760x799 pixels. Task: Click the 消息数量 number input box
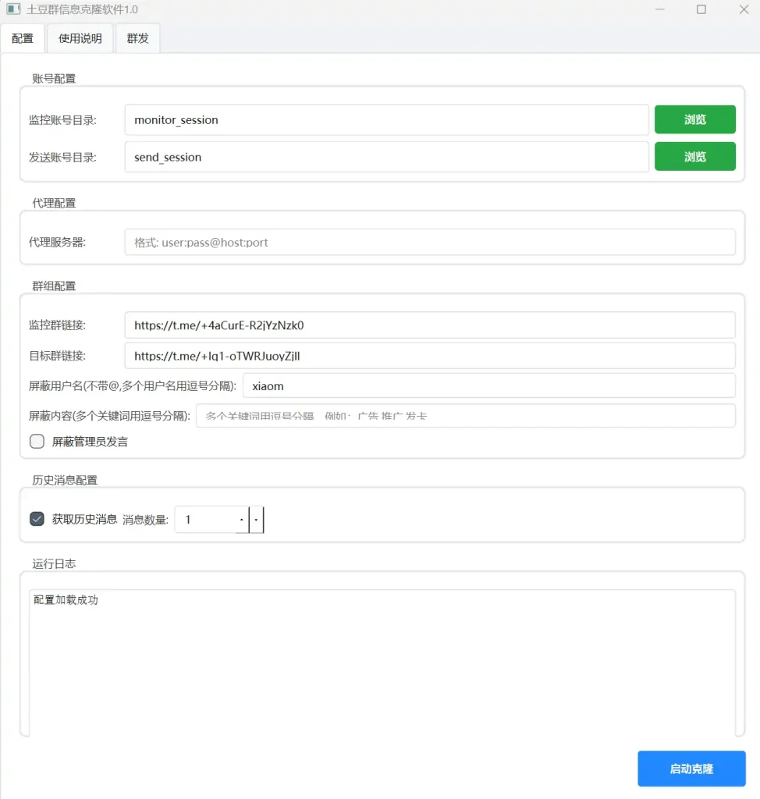click(207, 520)
